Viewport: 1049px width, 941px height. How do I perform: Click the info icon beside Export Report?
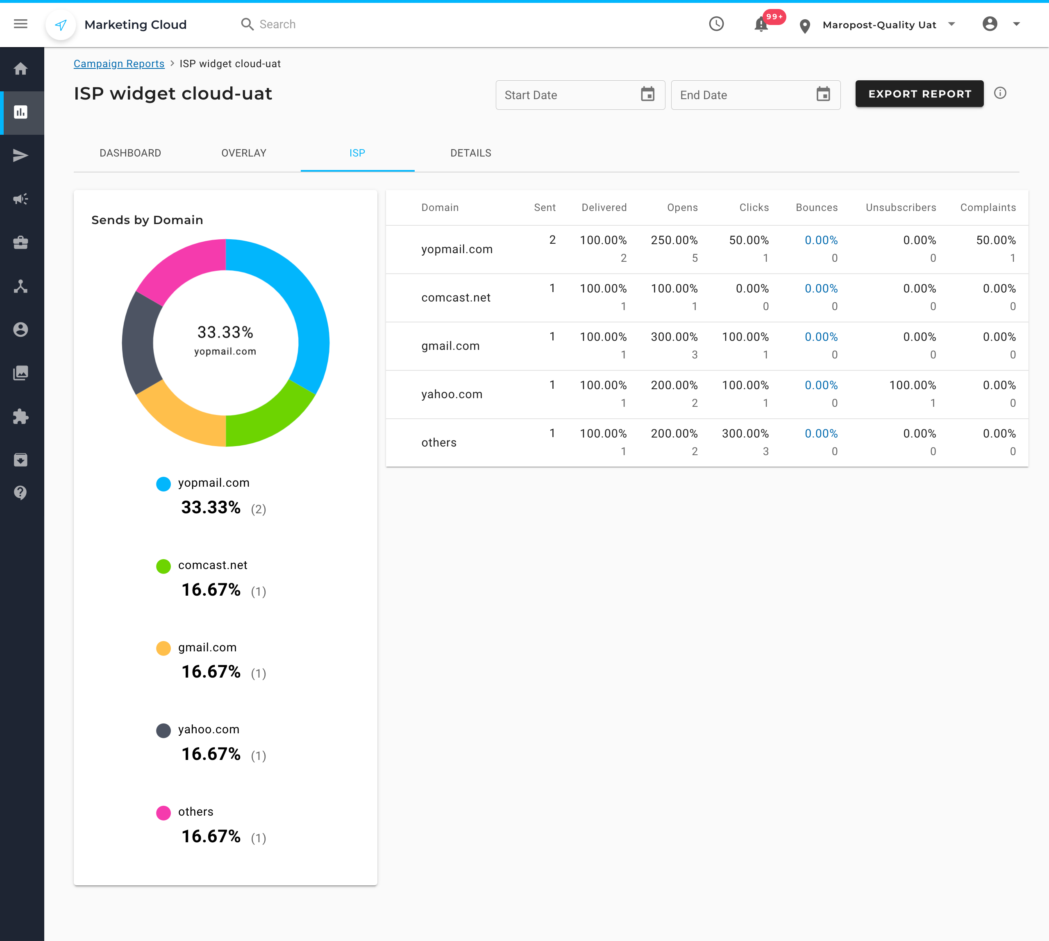tap(1000, 93)
